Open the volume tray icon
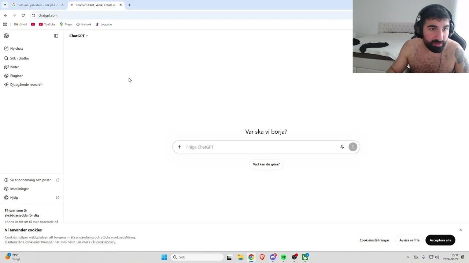The height and width of the screenshot is (263, 469). click(x=437, y=257)
